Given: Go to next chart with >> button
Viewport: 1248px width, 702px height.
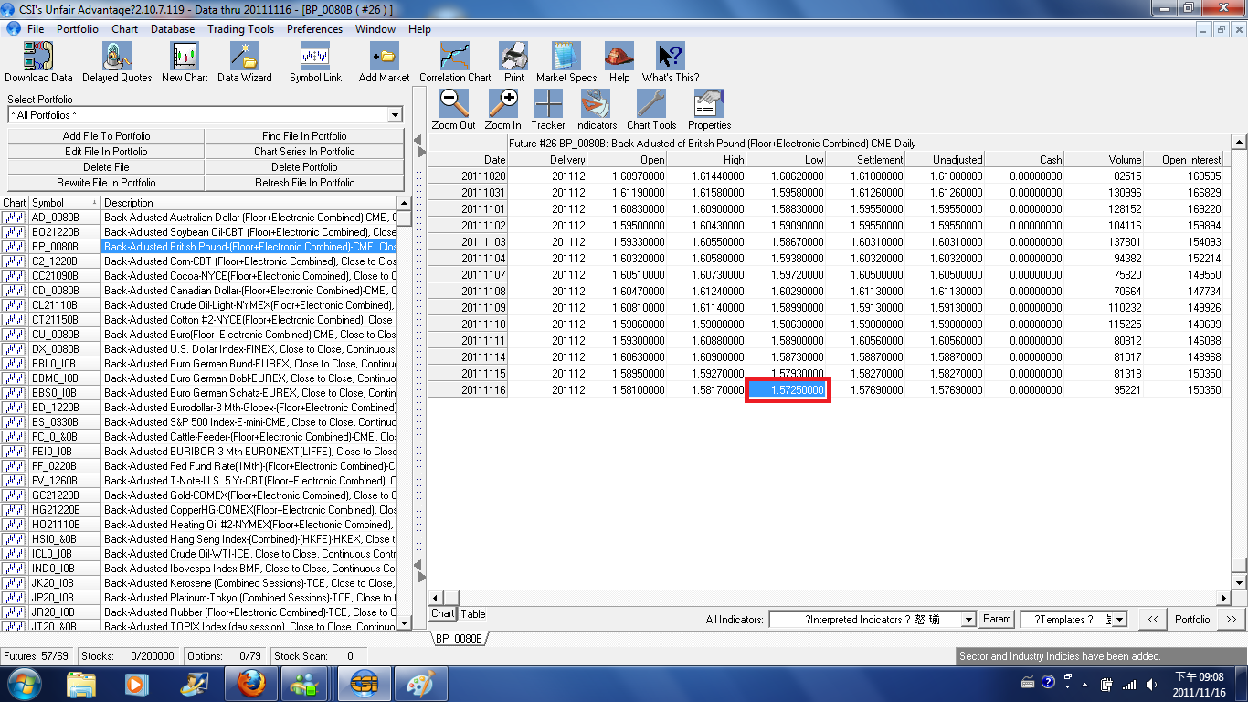Looking at the screenshot, I should click(x=1231, y=619).
